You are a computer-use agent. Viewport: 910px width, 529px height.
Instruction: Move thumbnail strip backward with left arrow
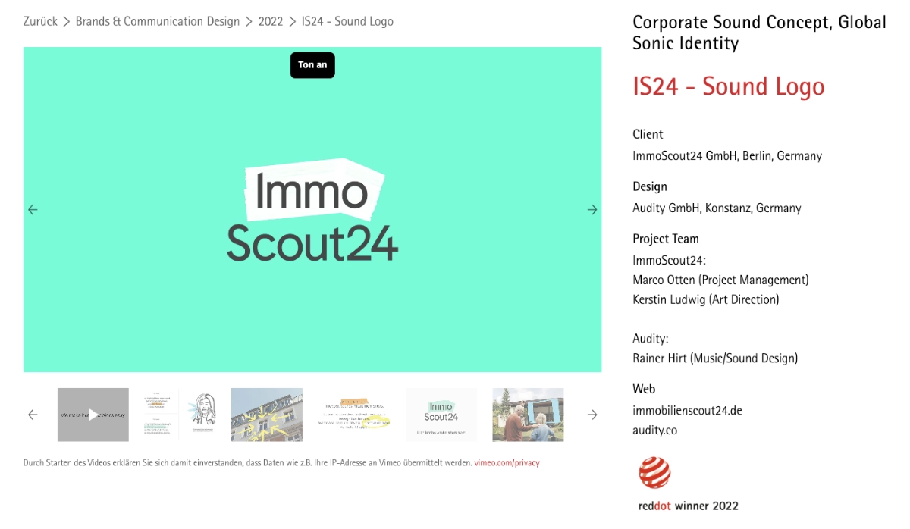(33, 415)
